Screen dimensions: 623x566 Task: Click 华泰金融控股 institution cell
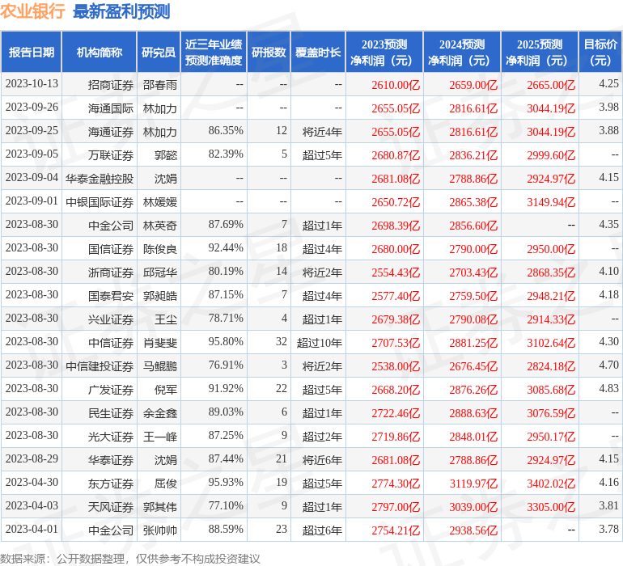tap(100, 179)
